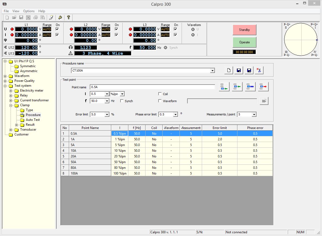Enable the Waveform checkbox in Test point
The width and height of the screenshot is (322, 236).
coord(160,101)
